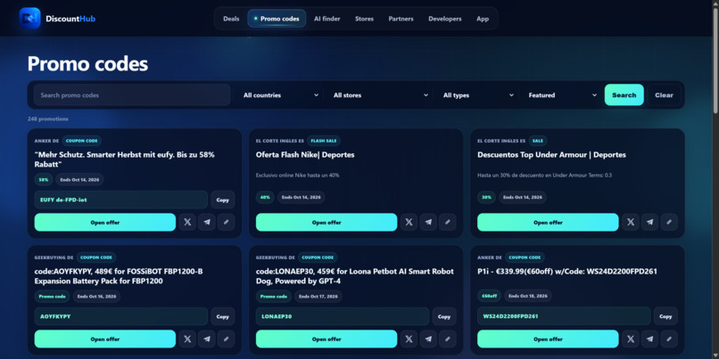The width and height of the screenshot is (719, 359).
Task: Click the Search button
Action: click(624, 95)
